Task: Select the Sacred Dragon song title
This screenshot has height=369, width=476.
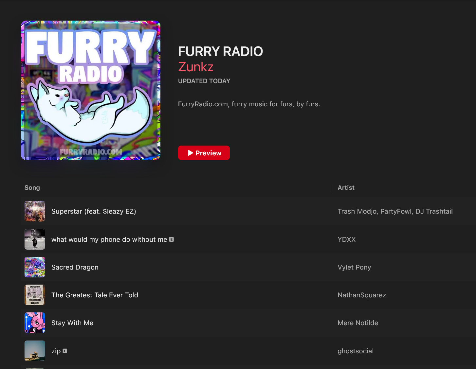Action: coord(75,267)
